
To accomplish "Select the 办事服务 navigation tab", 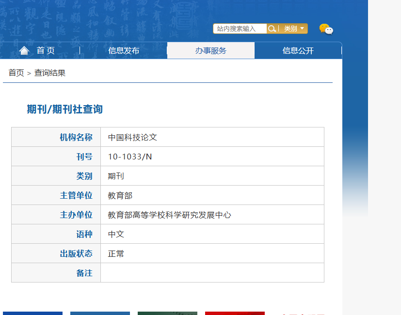I will point(211,50).
